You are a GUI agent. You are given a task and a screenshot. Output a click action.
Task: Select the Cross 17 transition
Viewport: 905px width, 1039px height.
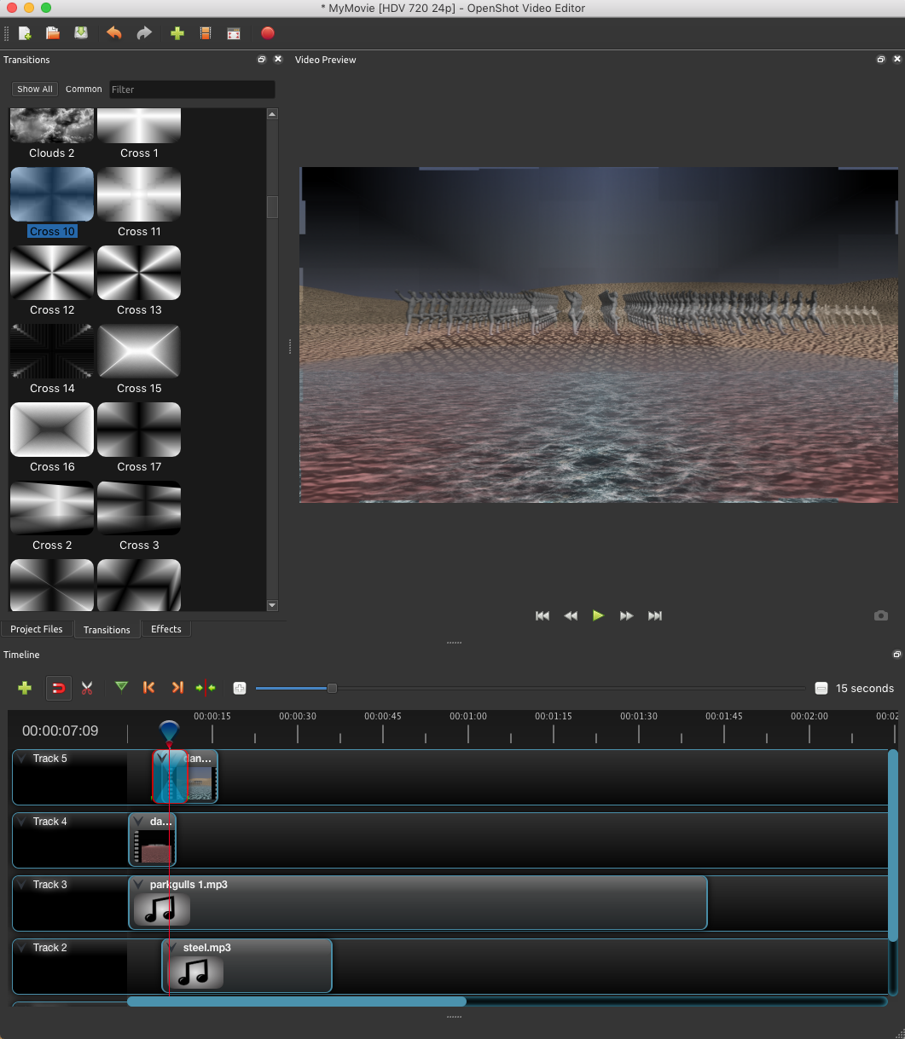coord(139,438)
